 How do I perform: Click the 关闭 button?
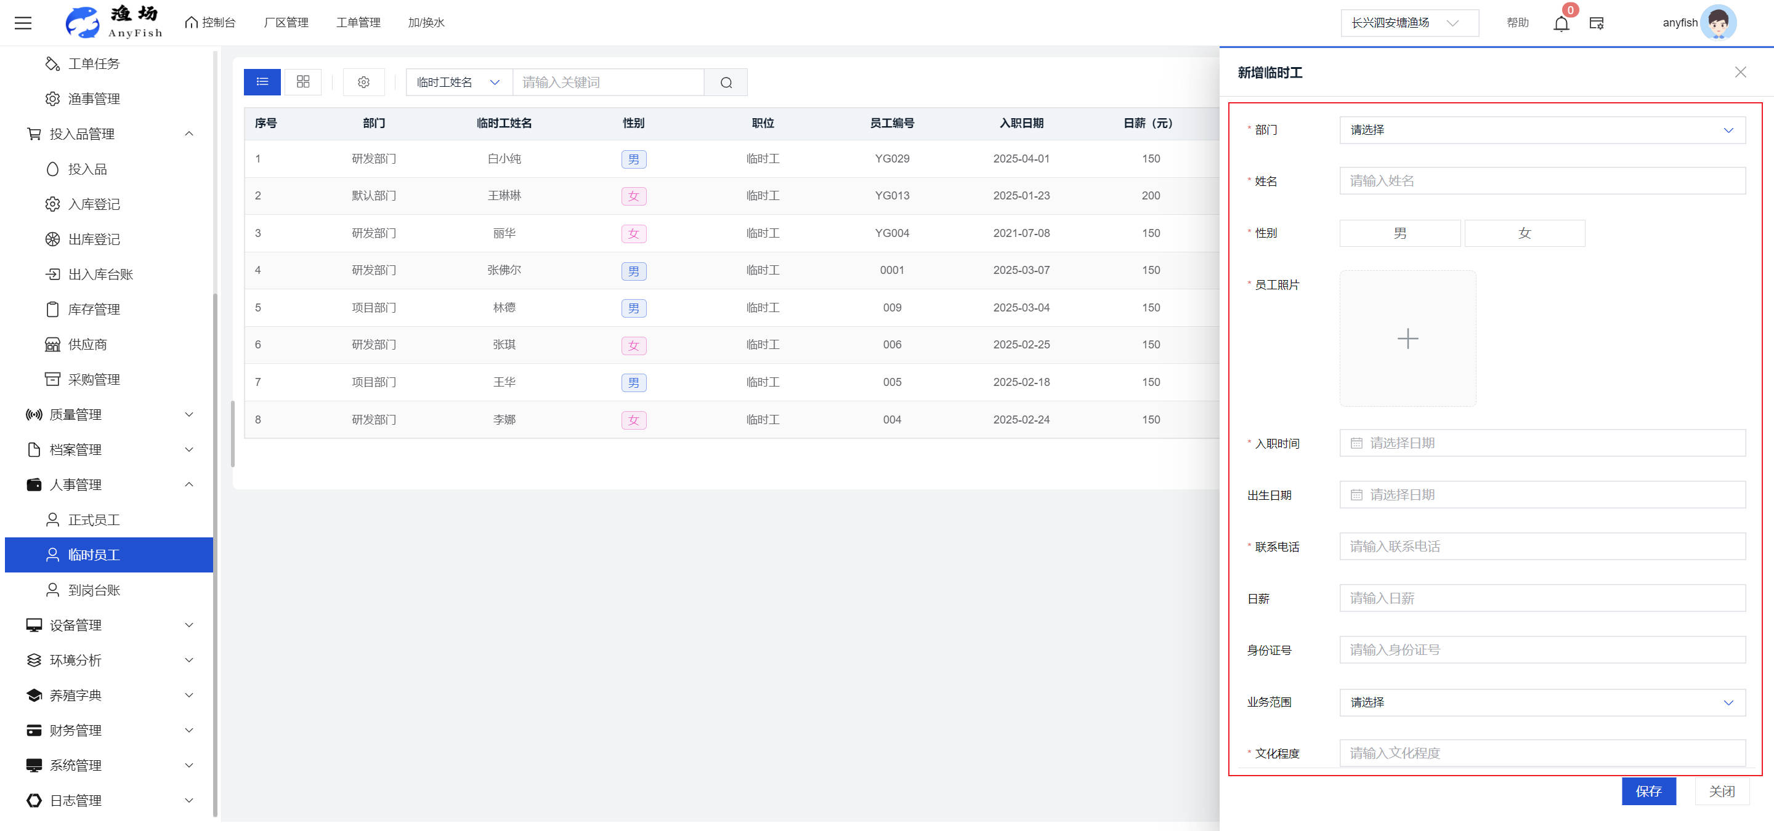click(x=1721, y=791)
